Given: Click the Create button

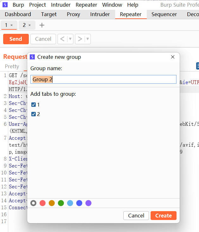Looking at the screenshot, I should (164, 216).
